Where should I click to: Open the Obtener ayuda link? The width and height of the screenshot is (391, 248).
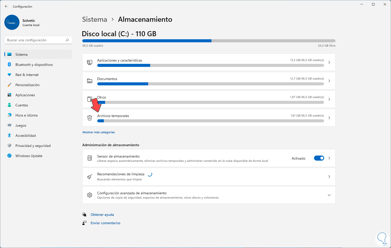tap(102, 215)
